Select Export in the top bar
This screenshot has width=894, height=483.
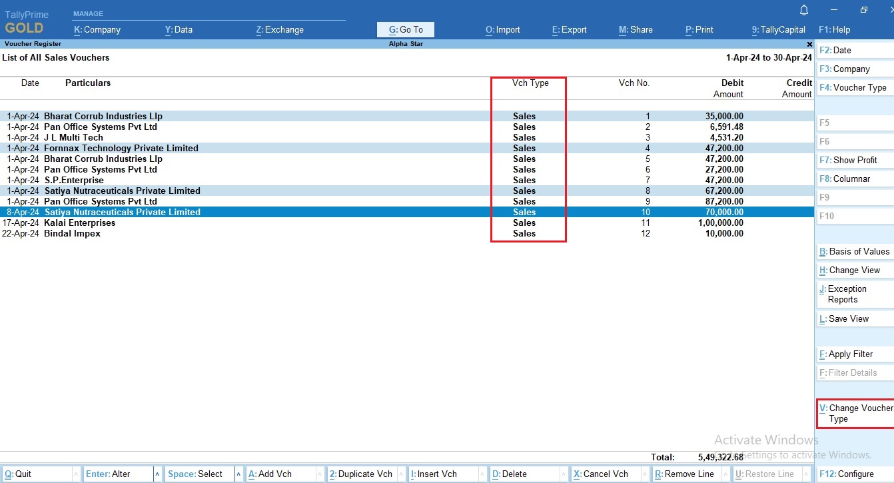[x=568, y=29]
